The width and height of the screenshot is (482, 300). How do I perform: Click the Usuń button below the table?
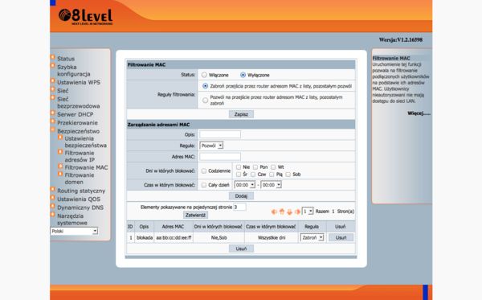click(241, 249)
